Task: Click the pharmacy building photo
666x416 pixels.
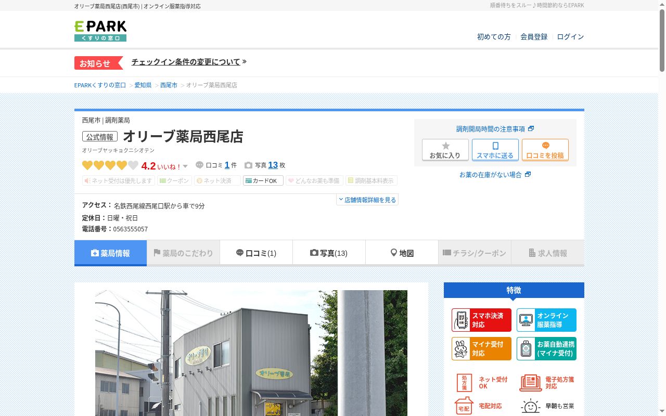Action: [251, 353]
